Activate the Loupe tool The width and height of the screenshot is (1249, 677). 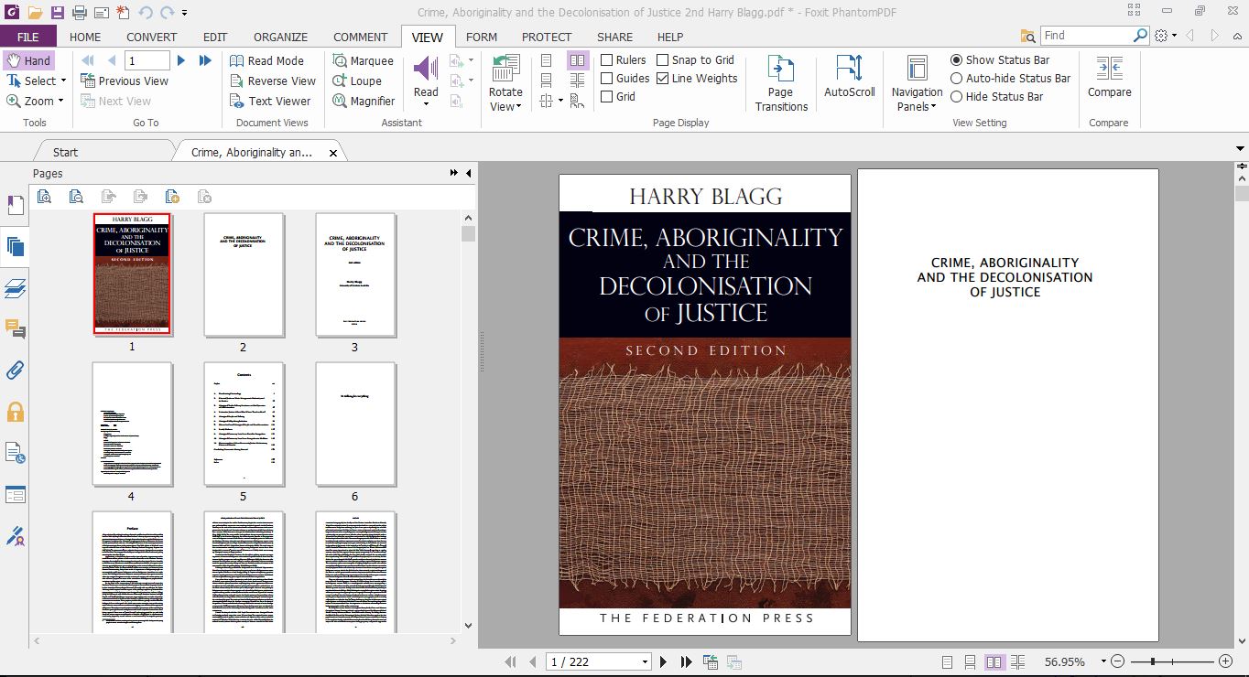pyautogui.click(x=357, y=81)
